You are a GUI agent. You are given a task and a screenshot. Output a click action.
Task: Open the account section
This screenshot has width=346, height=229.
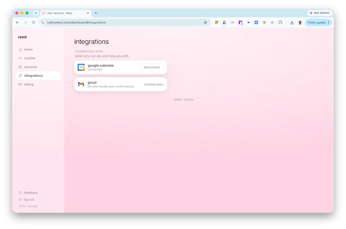coord(38,67)
